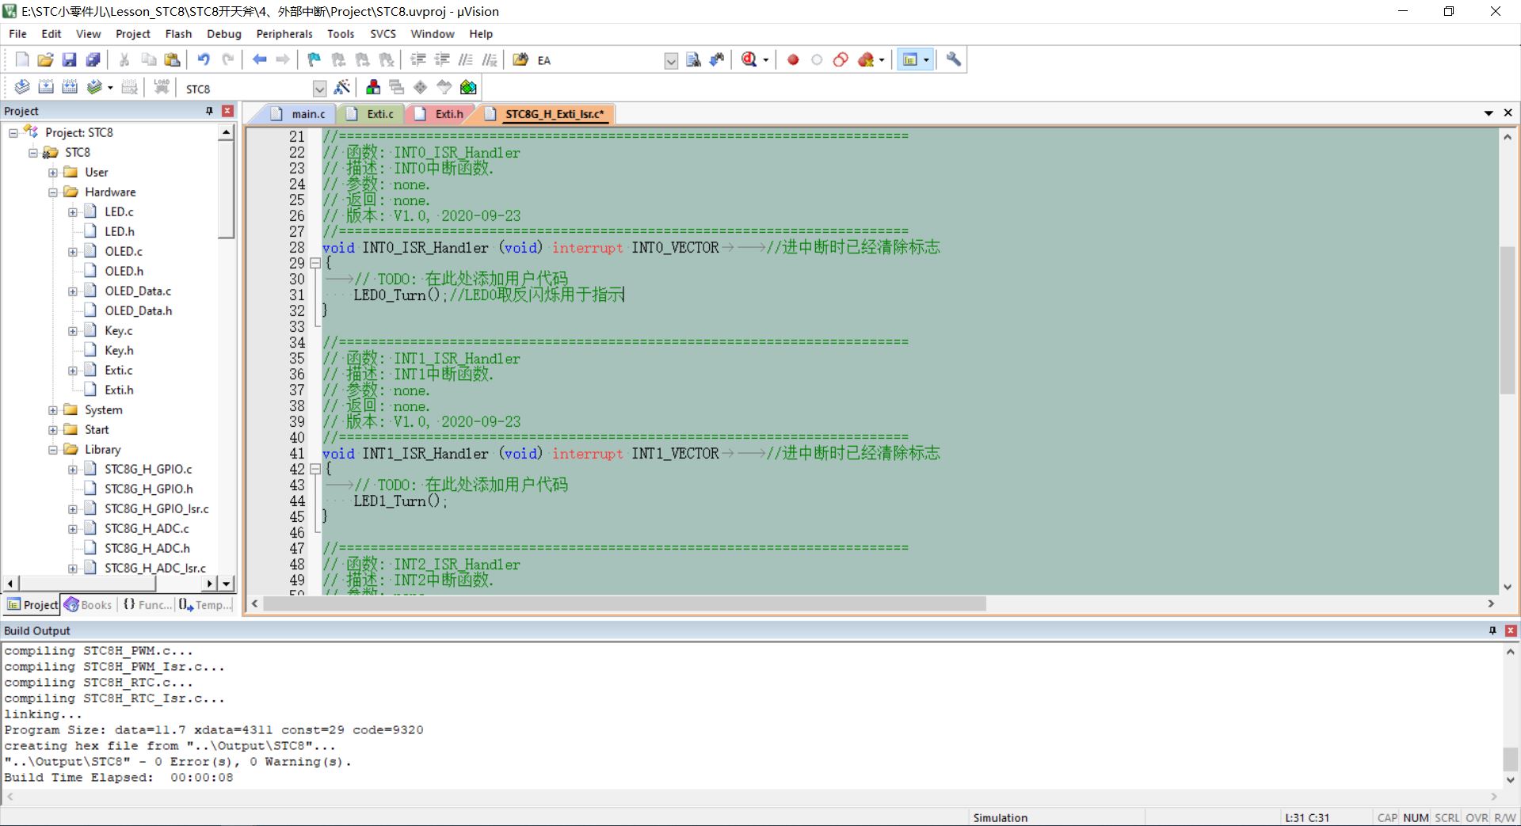Open the Debug menu

(x=224, y=34)
